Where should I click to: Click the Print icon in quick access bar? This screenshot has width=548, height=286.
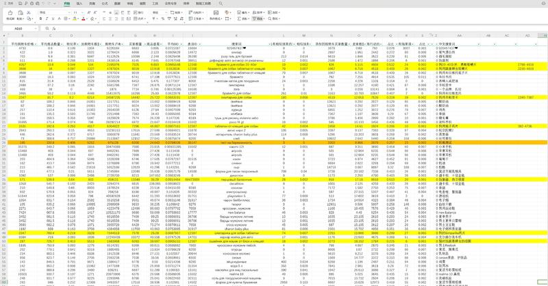click(32, 3)
